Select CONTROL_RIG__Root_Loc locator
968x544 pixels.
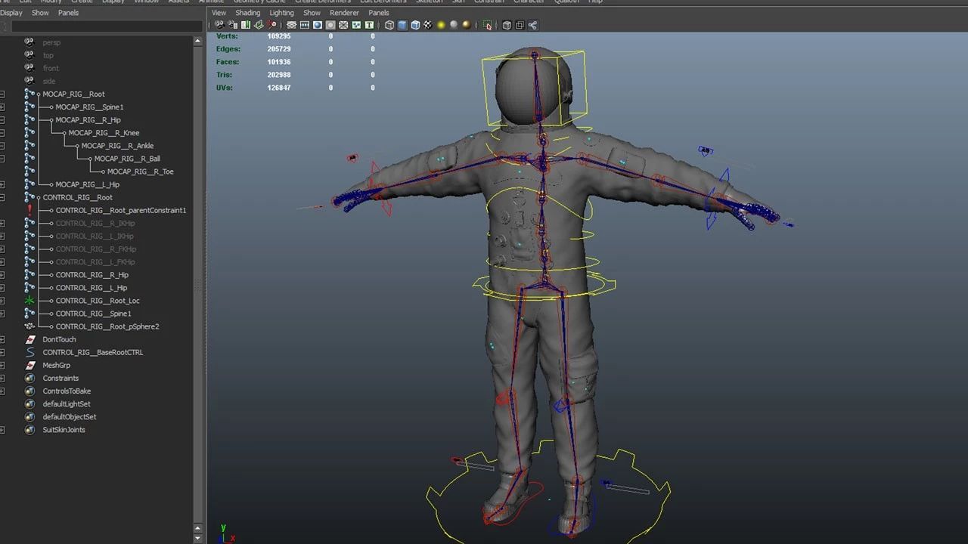(x=98, y=301)
